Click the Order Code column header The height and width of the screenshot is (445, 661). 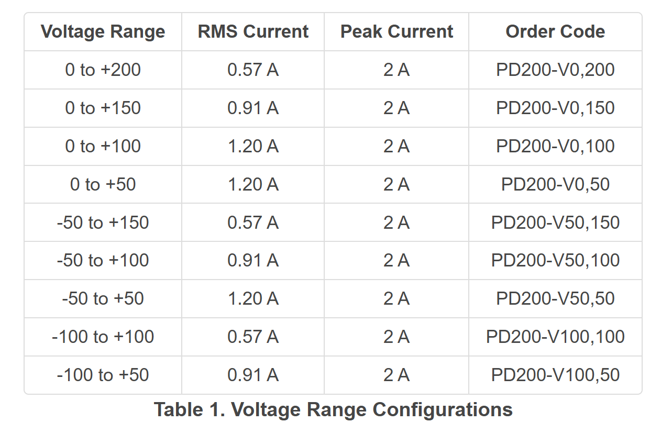tap(555, 31)
